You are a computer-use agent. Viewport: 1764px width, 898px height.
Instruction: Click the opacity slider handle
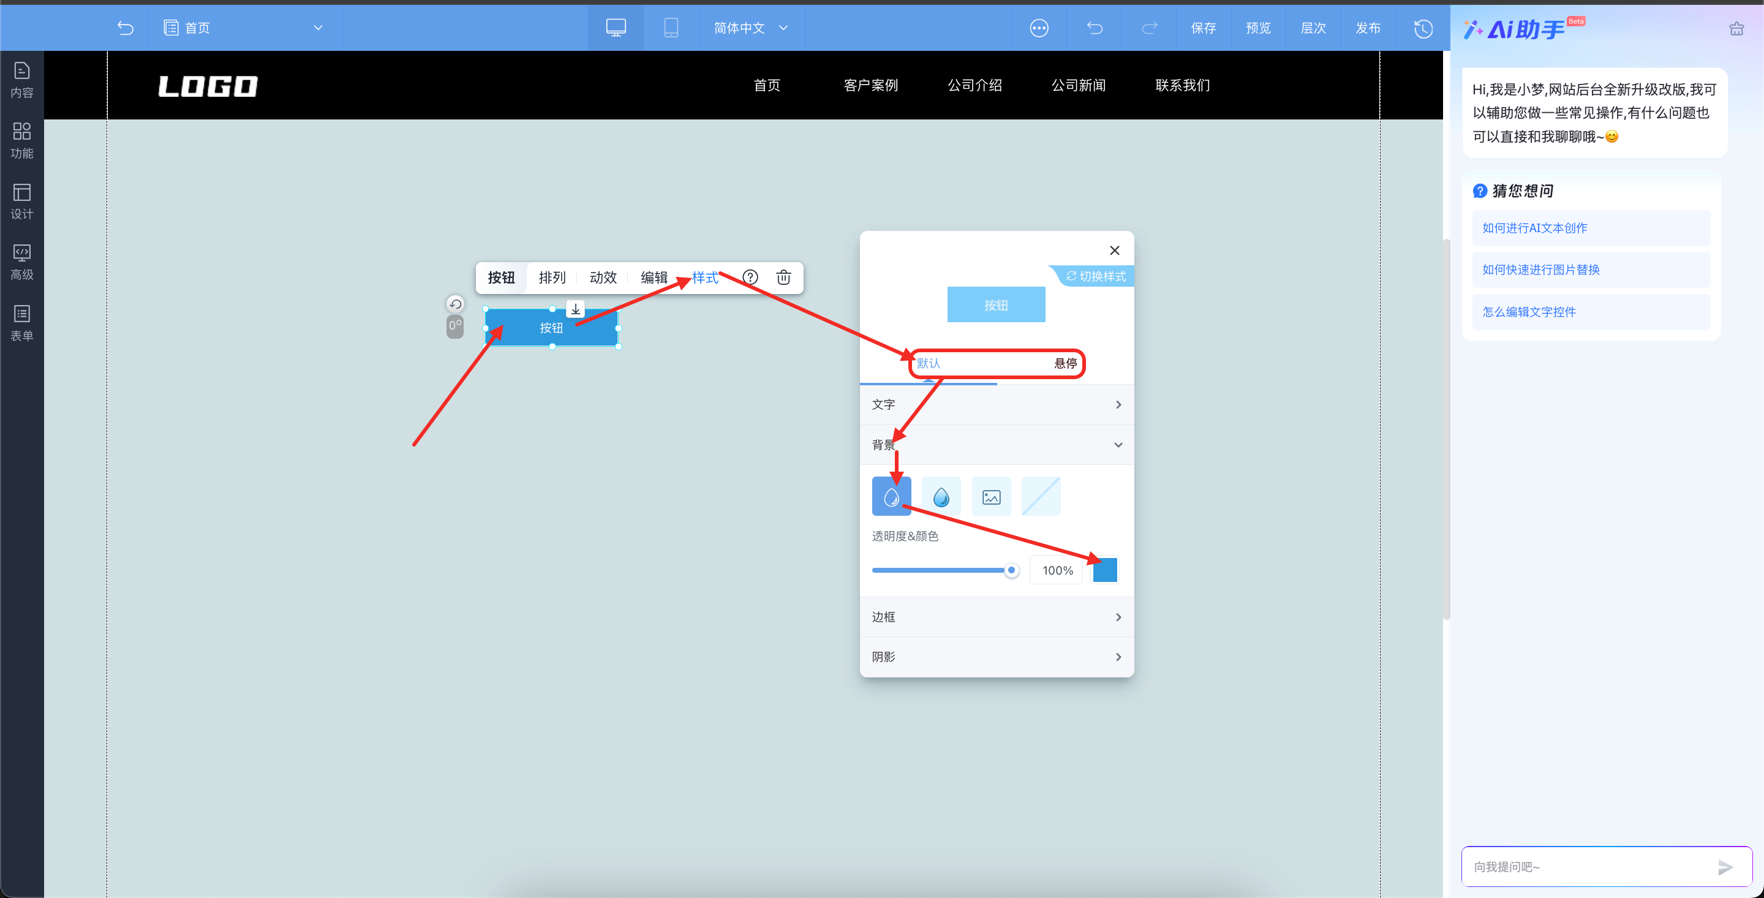[x=1011, y=570]
